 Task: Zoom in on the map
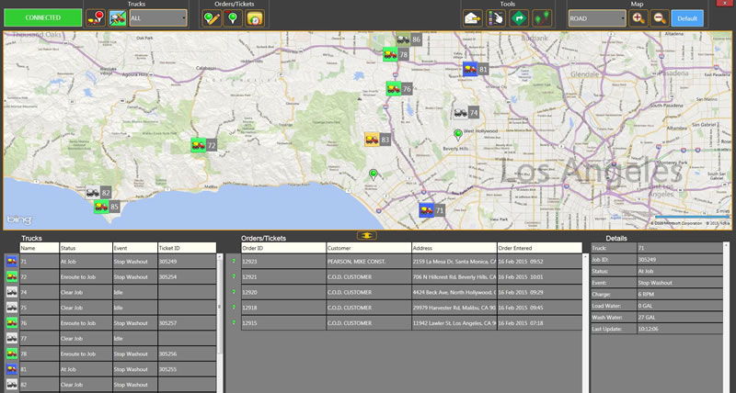coord(638,17)
